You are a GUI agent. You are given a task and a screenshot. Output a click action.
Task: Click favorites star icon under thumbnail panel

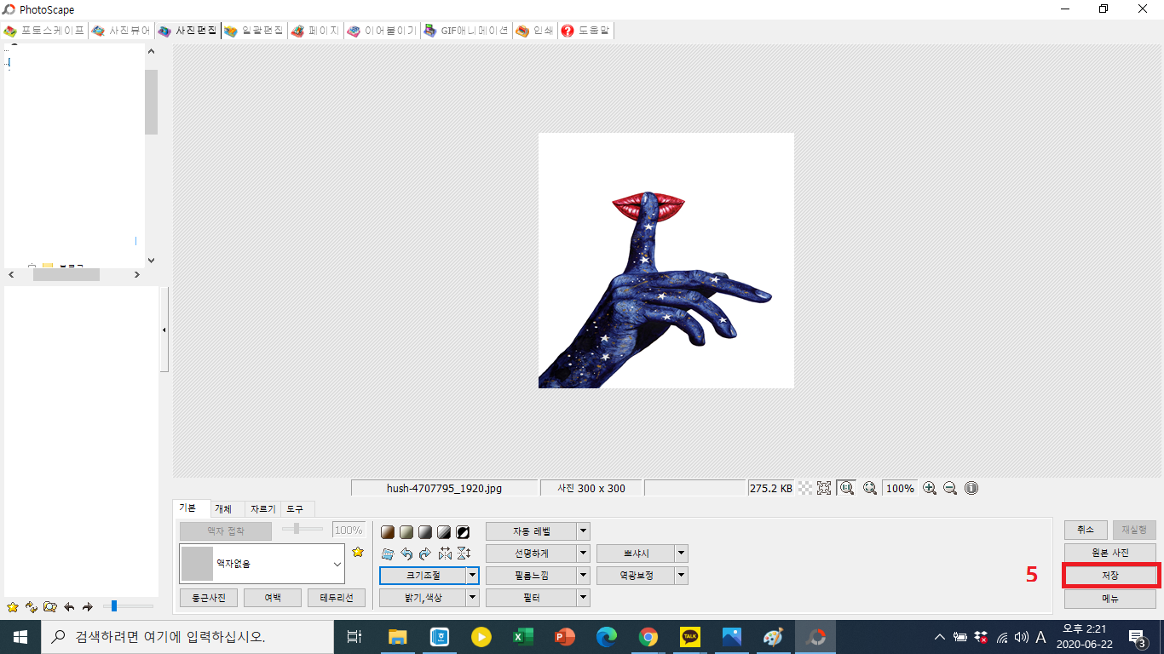pyautogui.click(x=12, y=607)
